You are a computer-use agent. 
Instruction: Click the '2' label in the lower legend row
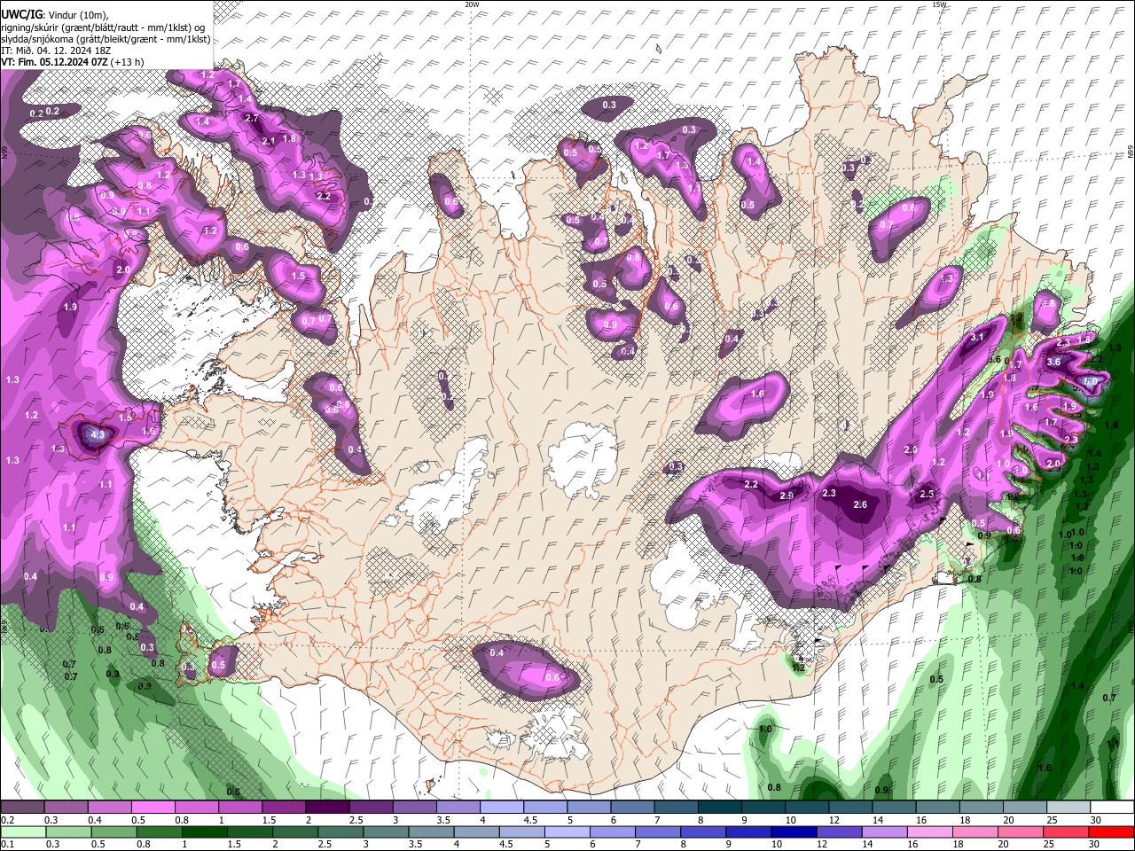276,843
